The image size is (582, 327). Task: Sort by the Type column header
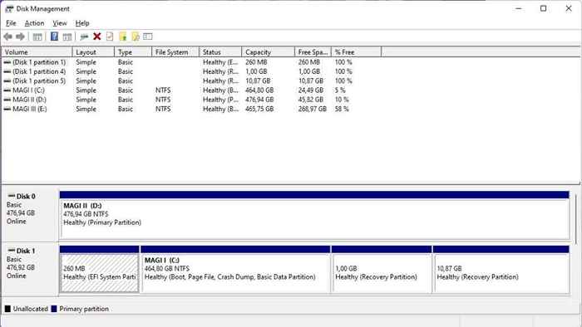point(133,52)
